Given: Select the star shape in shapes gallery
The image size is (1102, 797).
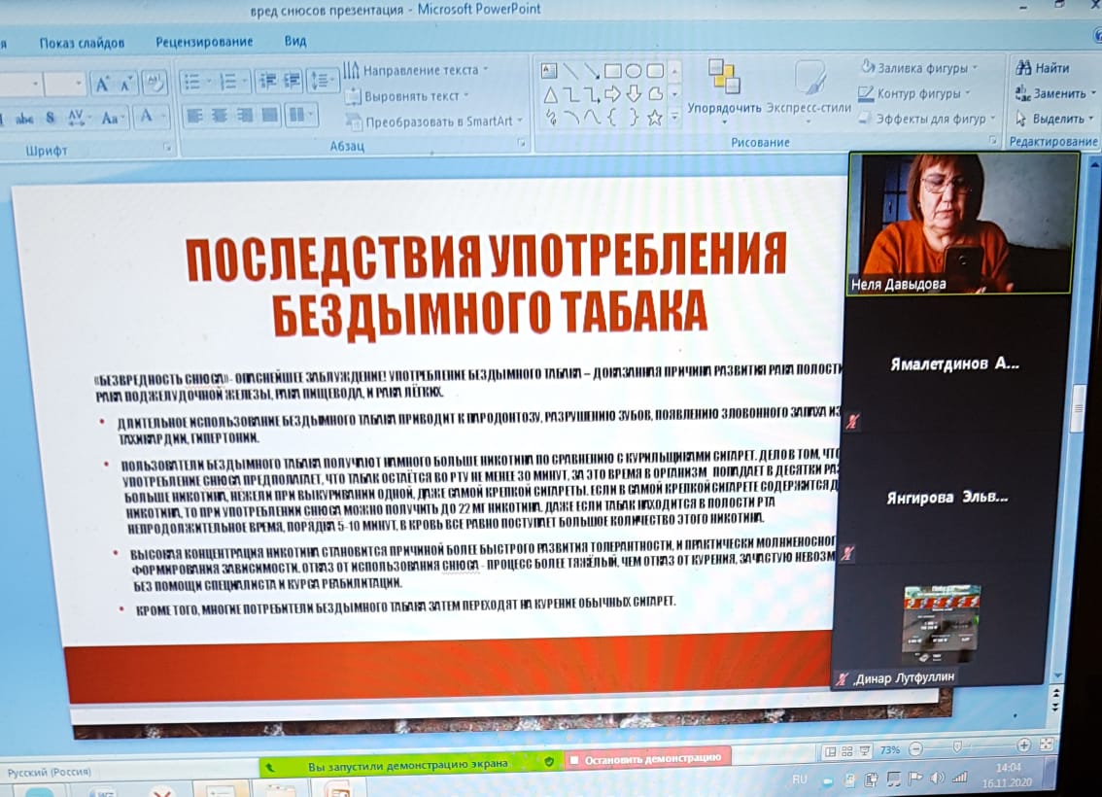Looking at the screenshot, I should click(655, 118).
